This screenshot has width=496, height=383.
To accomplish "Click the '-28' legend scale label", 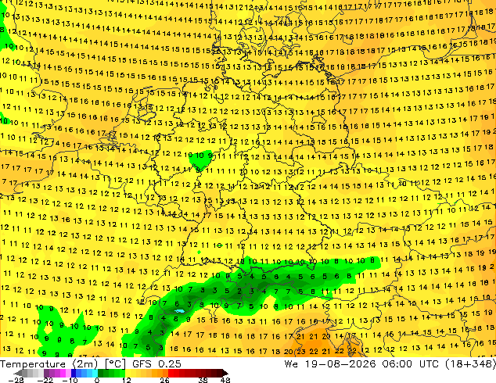I will [16, 380].
